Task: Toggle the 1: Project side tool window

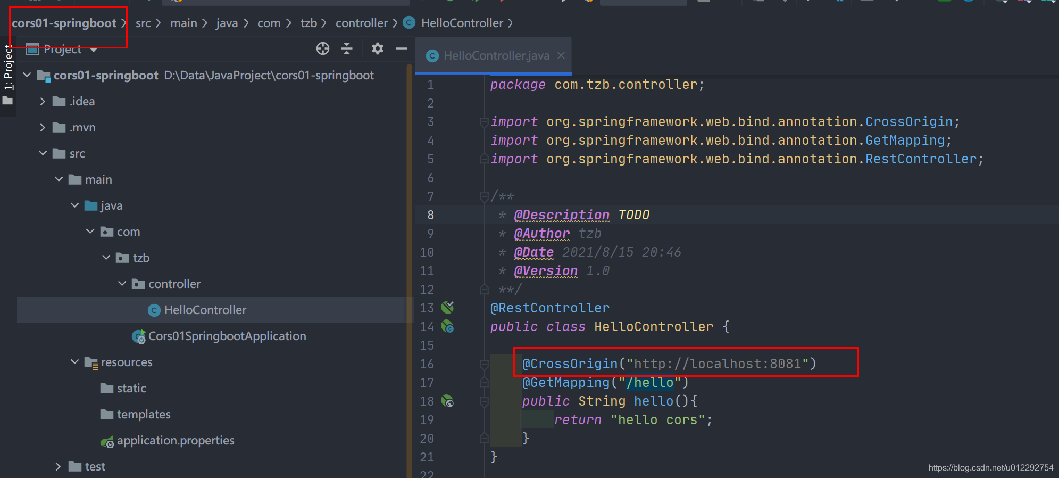Action: pyautogui.click(x=8, y=75)
